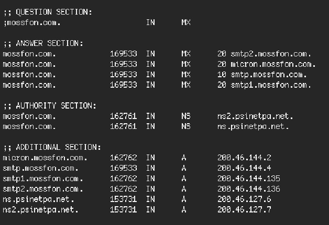
Task: Click the MX type in question section
Action: [186, 22]
